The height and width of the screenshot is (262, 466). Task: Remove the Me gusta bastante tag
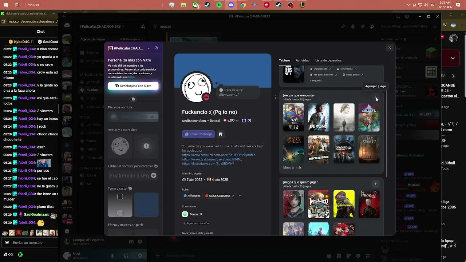point(336,75)
